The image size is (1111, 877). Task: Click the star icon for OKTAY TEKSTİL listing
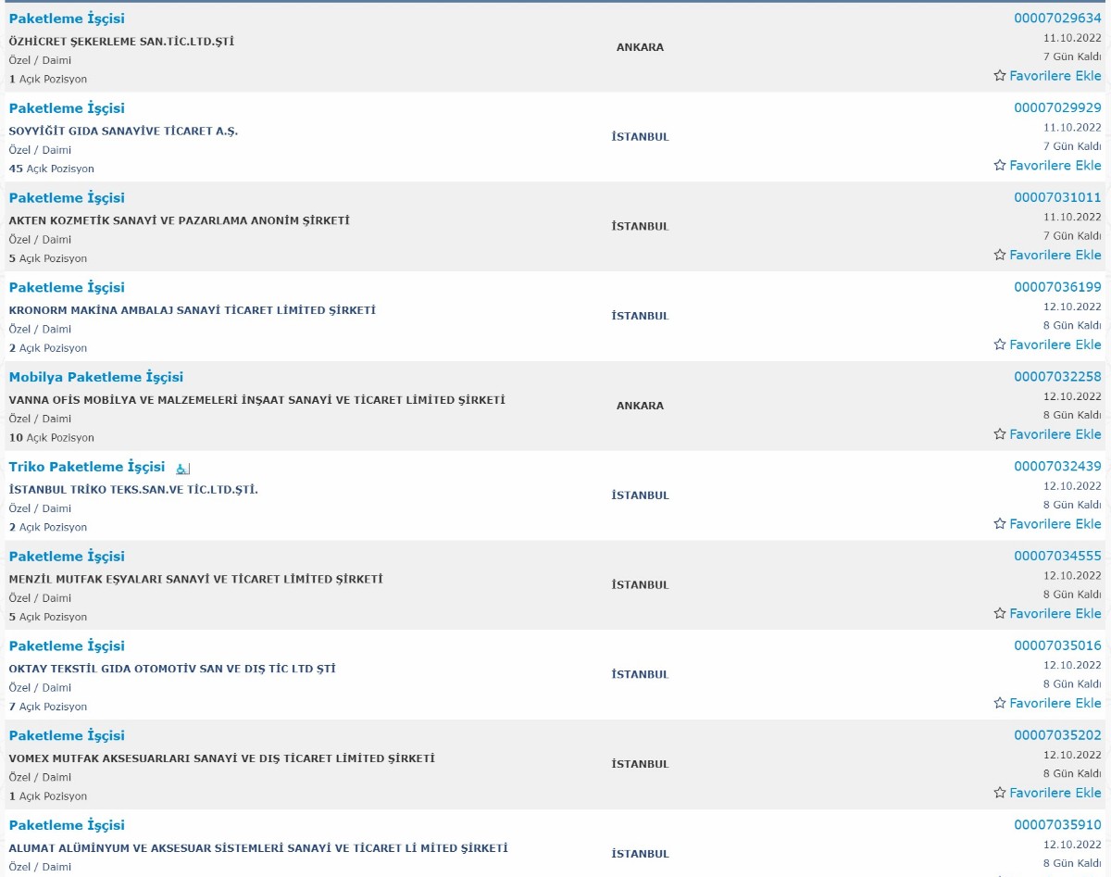pos(999,704)
